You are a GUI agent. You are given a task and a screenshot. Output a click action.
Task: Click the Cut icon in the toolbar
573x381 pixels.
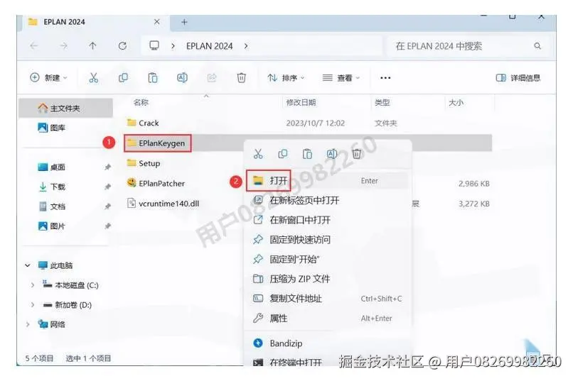pos(94,77)
